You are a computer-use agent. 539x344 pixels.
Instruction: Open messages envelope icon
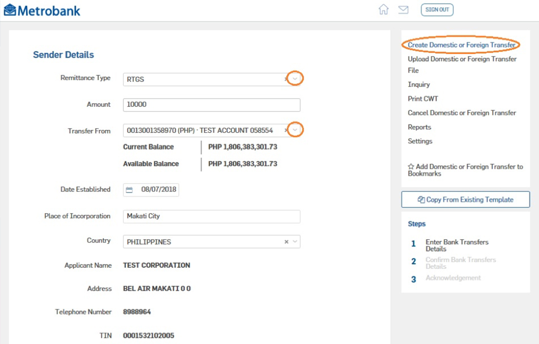coord(403,10)
